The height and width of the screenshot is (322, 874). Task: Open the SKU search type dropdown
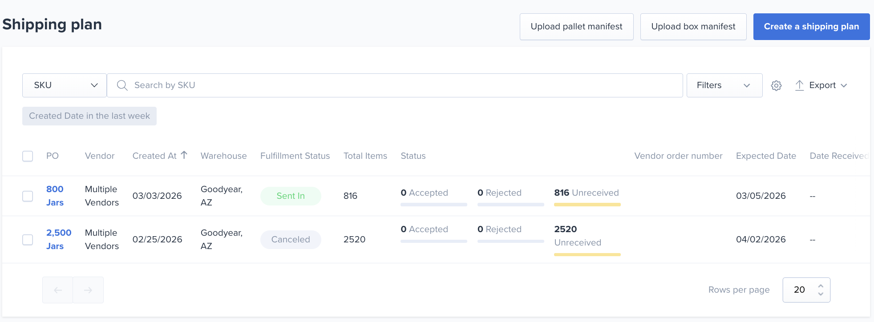[x=65, y=85]
